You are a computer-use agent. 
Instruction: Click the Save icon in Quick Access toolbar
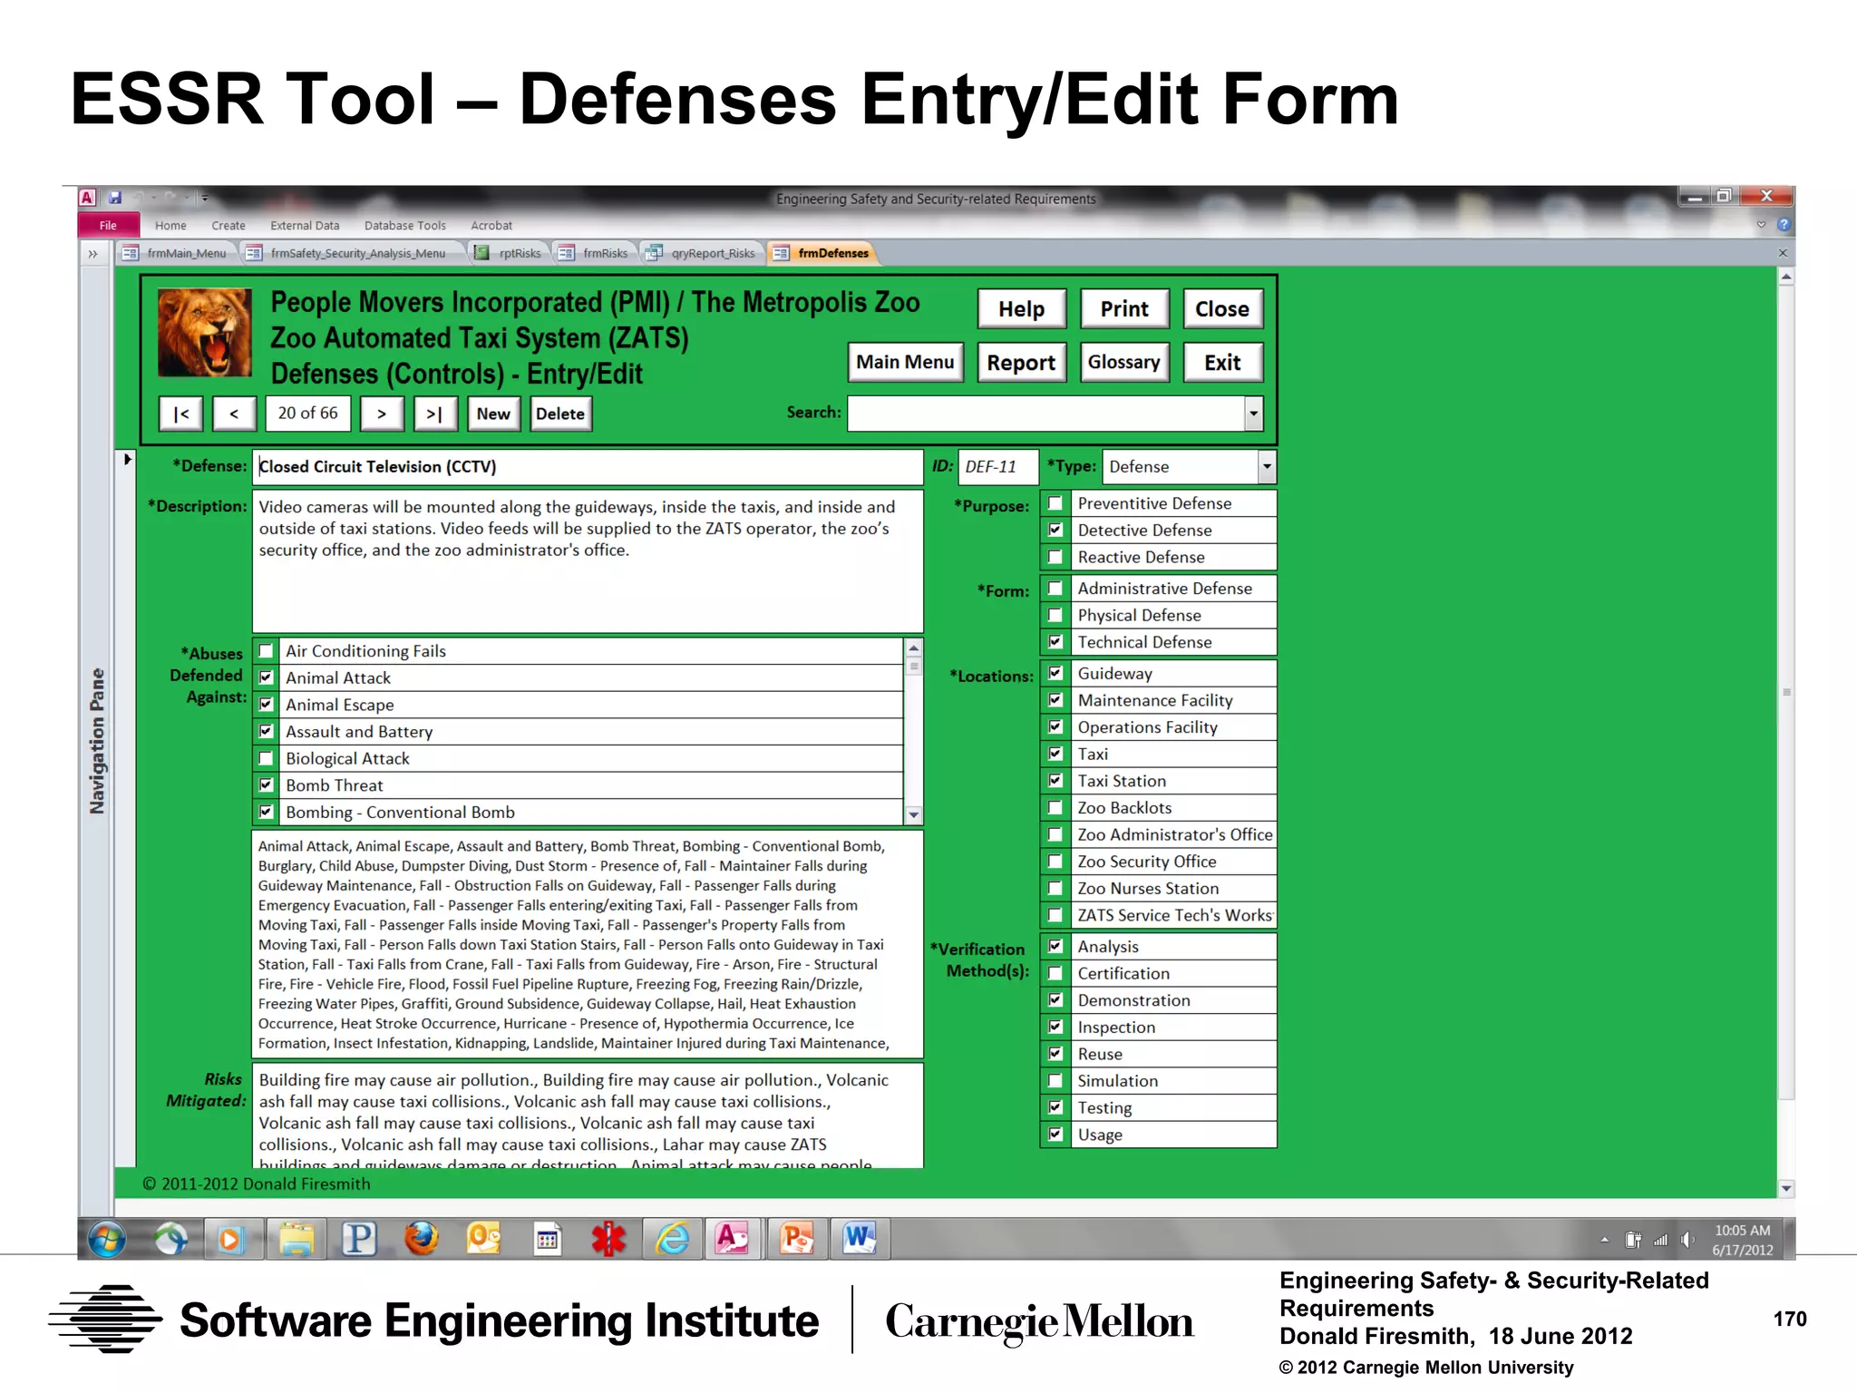115,197
